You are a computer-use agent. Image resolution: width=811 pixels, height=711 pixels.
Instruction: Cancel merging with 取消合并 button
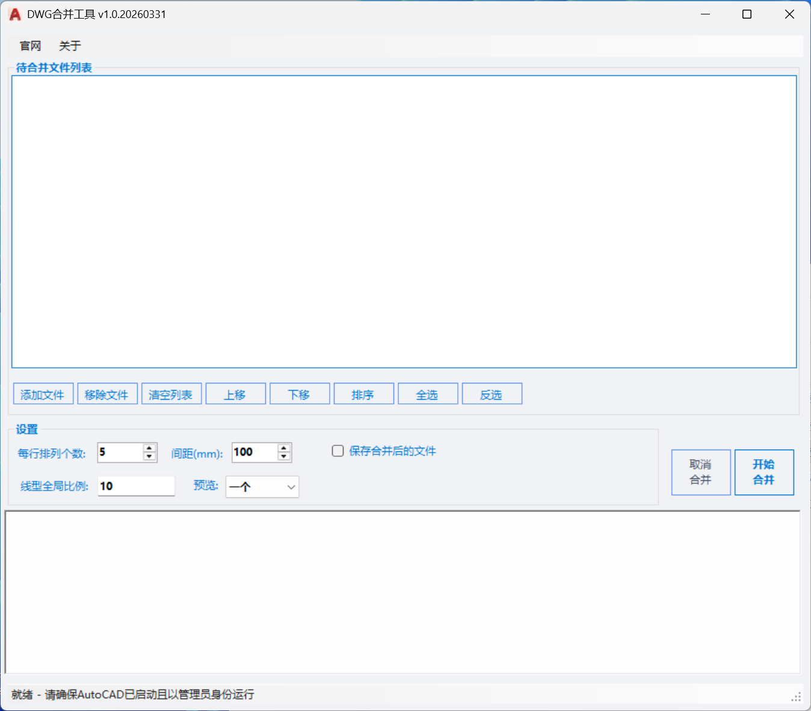coord(701,472)
